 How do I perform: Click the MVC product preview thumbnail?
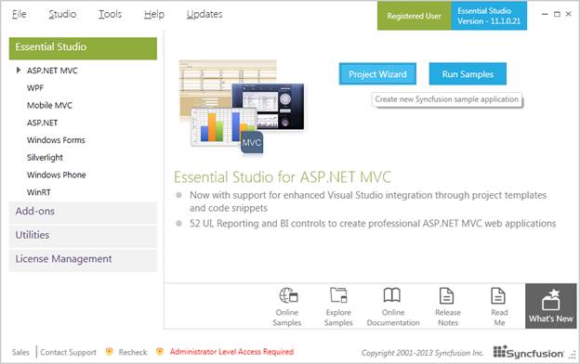[x=242, y=107]
